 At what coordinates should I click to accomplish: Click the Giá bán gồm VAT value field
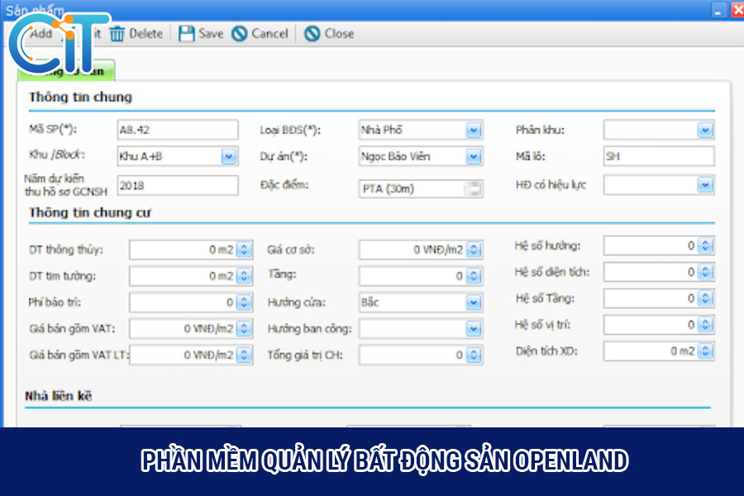pos(184,328)
